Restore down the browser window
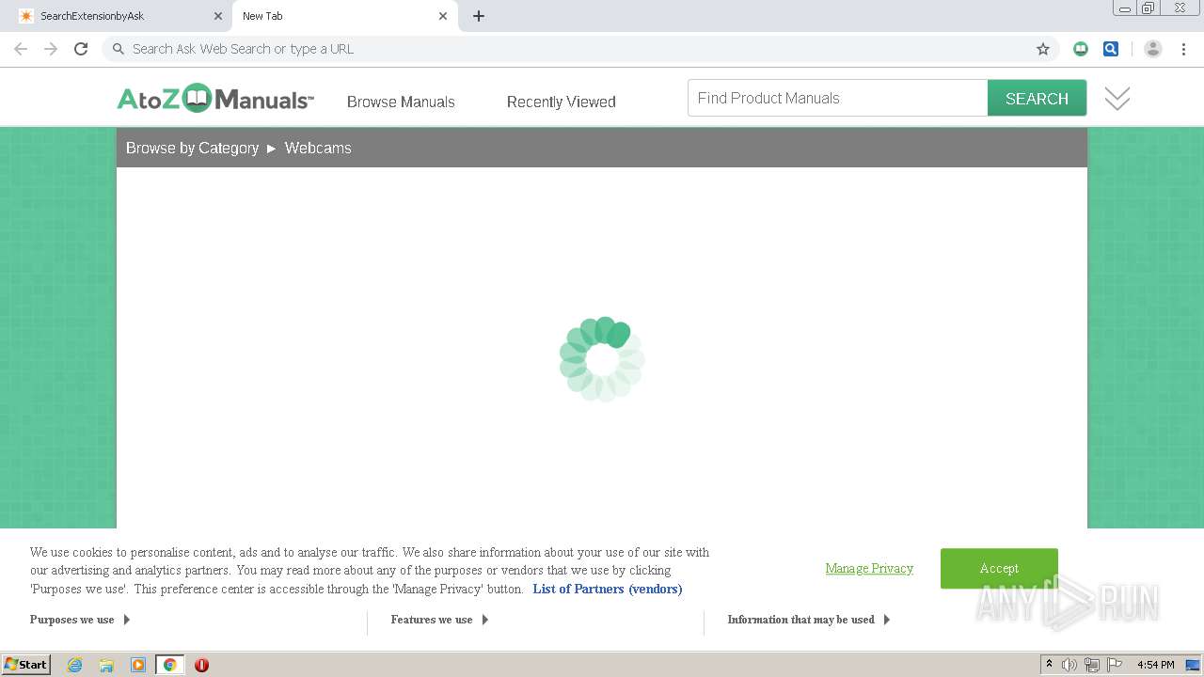1204x677 pixels. 1149,8
